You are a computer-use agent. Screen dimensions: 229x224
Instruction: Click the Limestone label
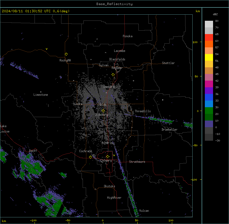pyautogui.click(x=41, y=95)
